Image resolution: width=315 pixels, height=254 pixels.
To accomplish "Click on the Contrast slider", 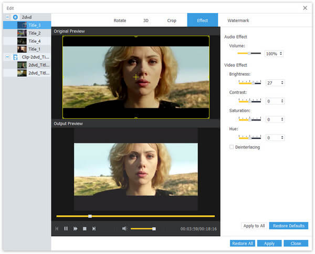I will tap(249, 100).
